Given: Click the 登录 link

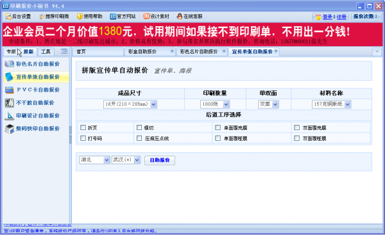Looking at the screenshot, I should click(x=327, y=17).
